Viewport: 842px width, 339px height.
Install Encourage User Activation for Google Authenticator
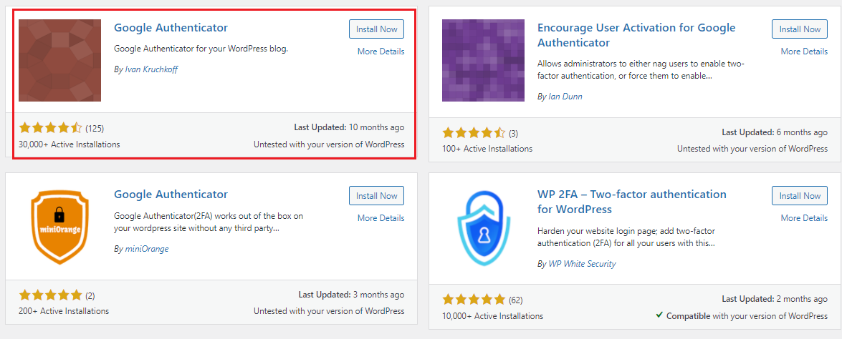(800, 29)
